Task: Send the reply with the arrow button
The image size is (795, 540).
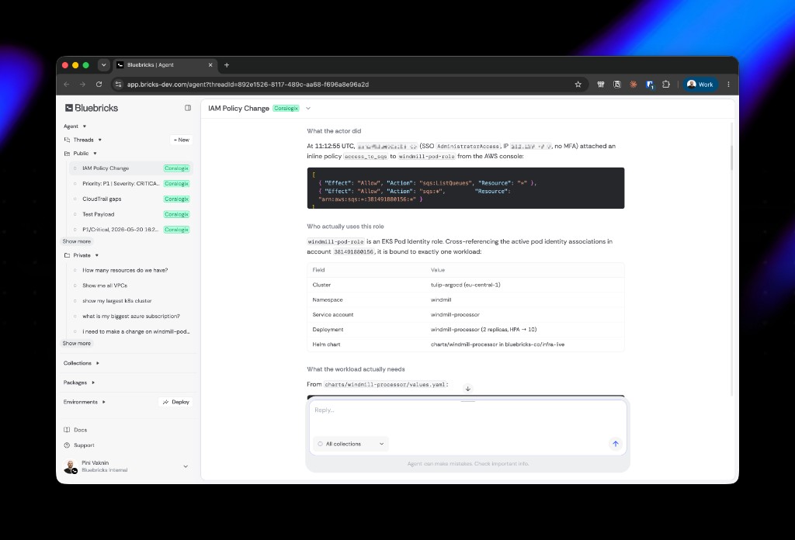Action: coord(615,444)
